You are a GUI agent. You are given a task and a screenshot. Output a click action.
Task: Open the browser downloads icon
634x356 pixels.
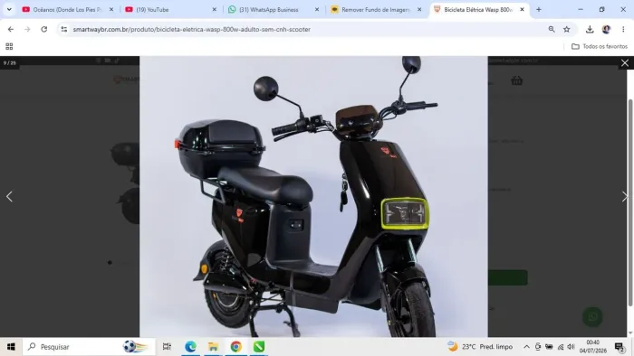point(590,30)
